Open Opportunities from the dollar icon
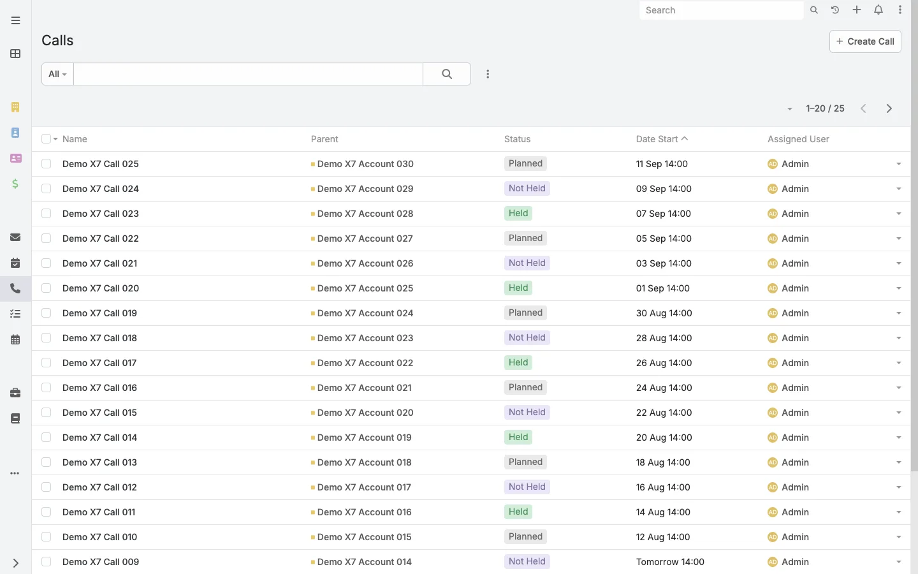Image resolution: width=918 pixels, height=574 pixels. pyautogui.click(x=15, y=184)
